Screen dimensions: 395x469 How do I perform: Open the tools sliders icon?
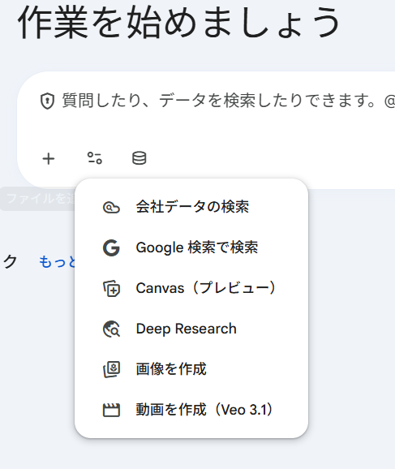click(94, 158)
